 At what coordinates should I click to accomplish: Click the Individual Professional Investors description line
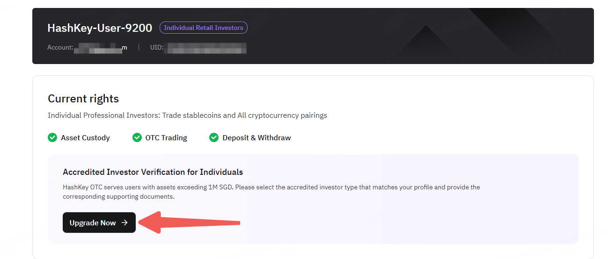(187, 115)
